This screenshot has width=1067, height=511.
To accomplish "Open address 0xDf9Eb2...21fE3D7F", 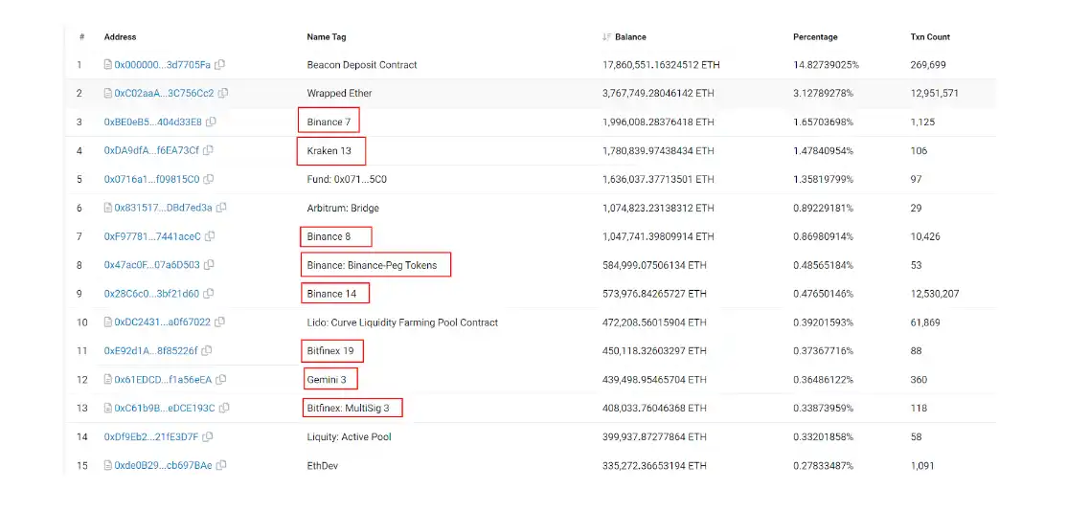I will [151, 437].
